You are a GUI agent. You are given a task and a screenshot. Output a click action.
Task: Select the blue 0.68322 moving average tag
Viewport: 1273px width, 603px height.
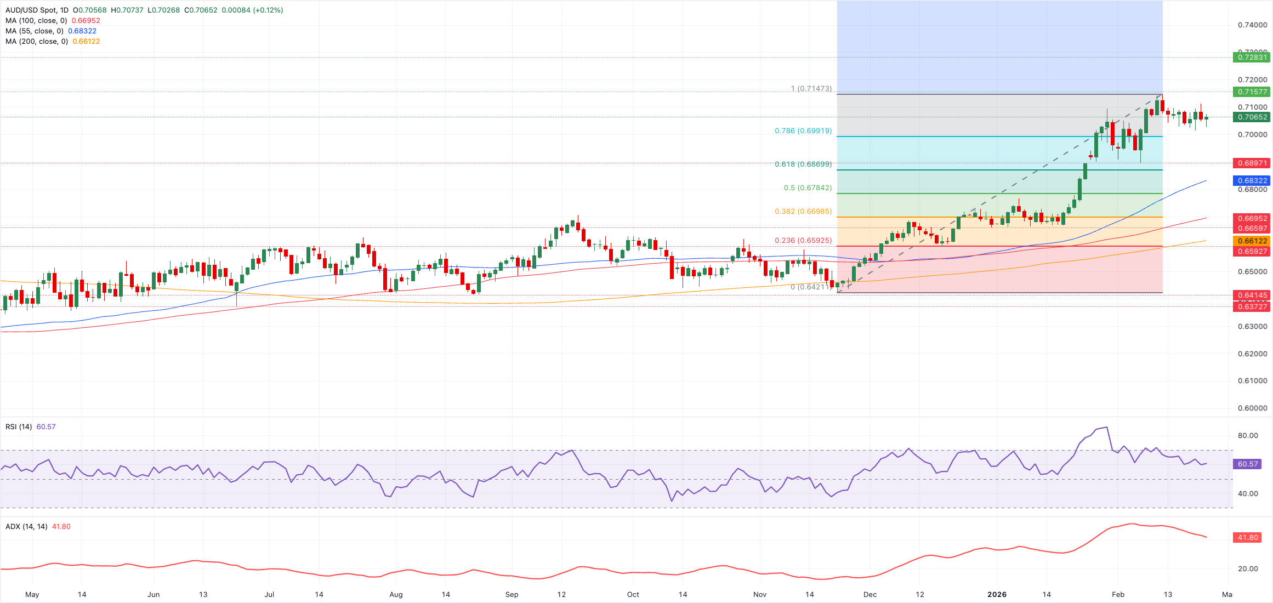(x=1252, y=180)
